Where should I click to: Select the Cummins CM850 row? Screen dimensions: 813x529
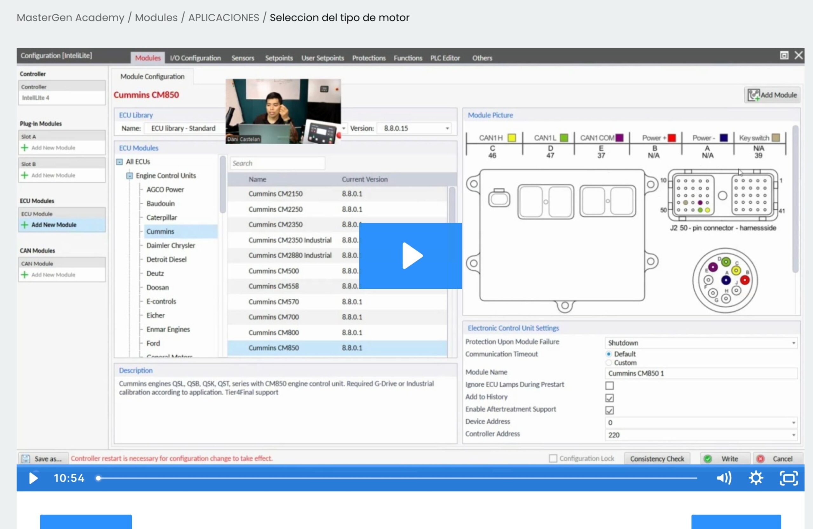(x=337, y=348)
